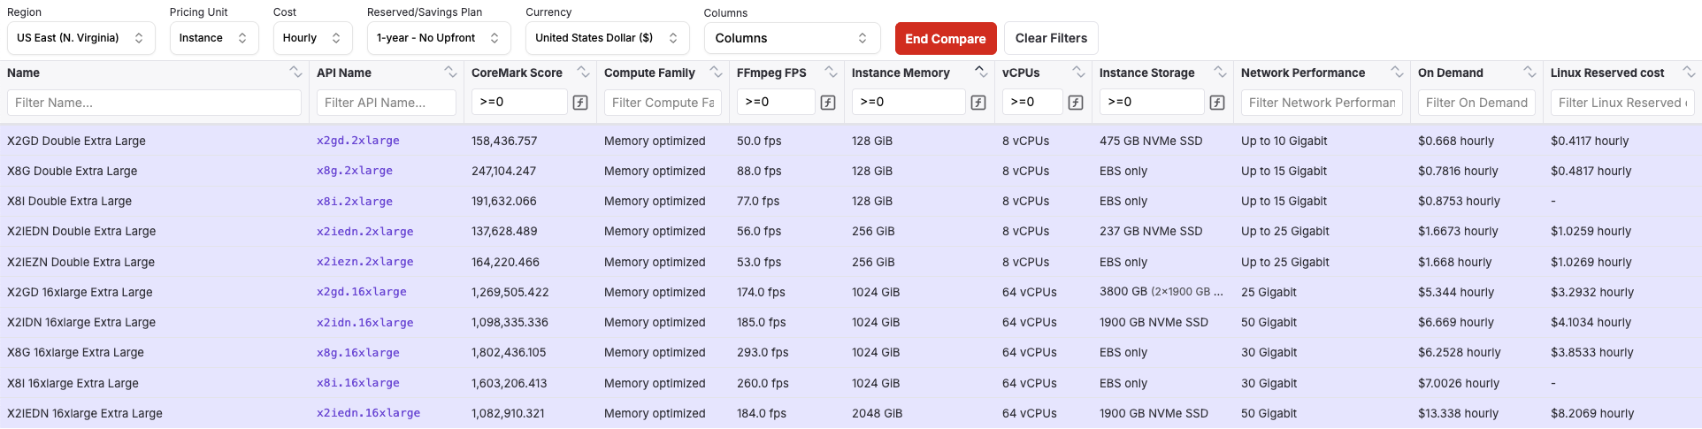Open the Columns dropdown

[791, 38]
